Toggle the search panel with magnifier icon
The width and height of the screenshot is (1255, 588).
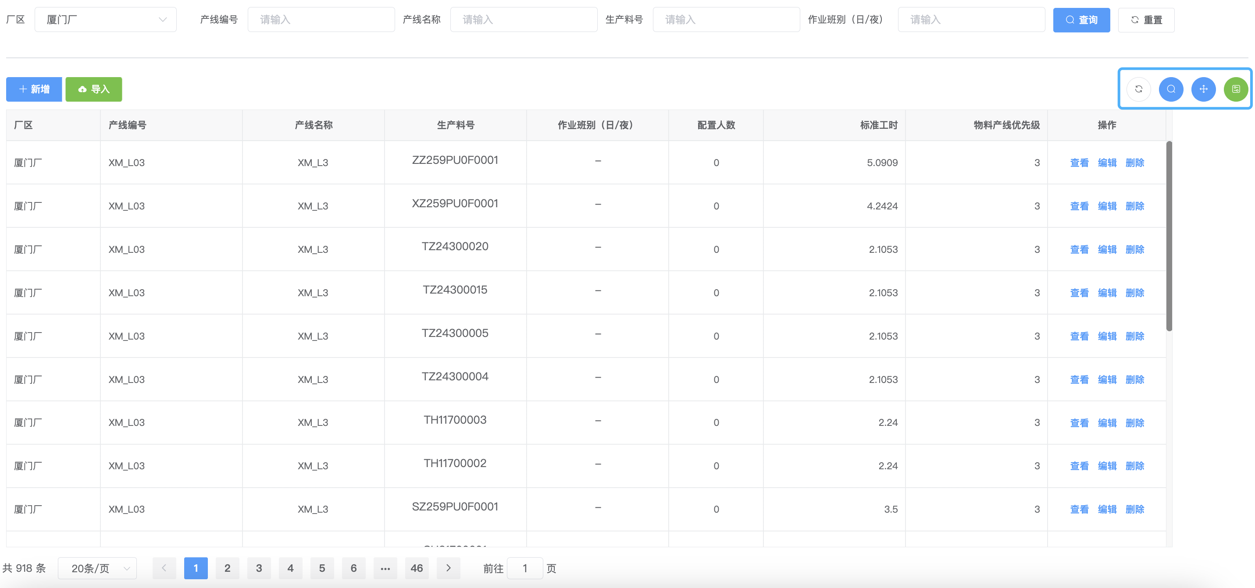click(x=1171, y=89)
